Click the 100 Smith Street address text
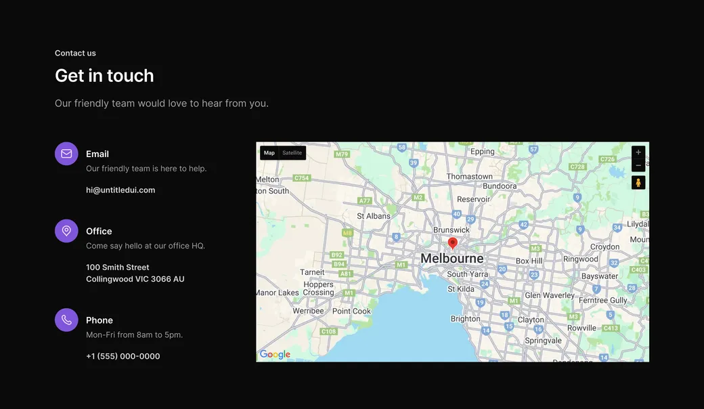704x409 pixels. [x=117, y=267]
